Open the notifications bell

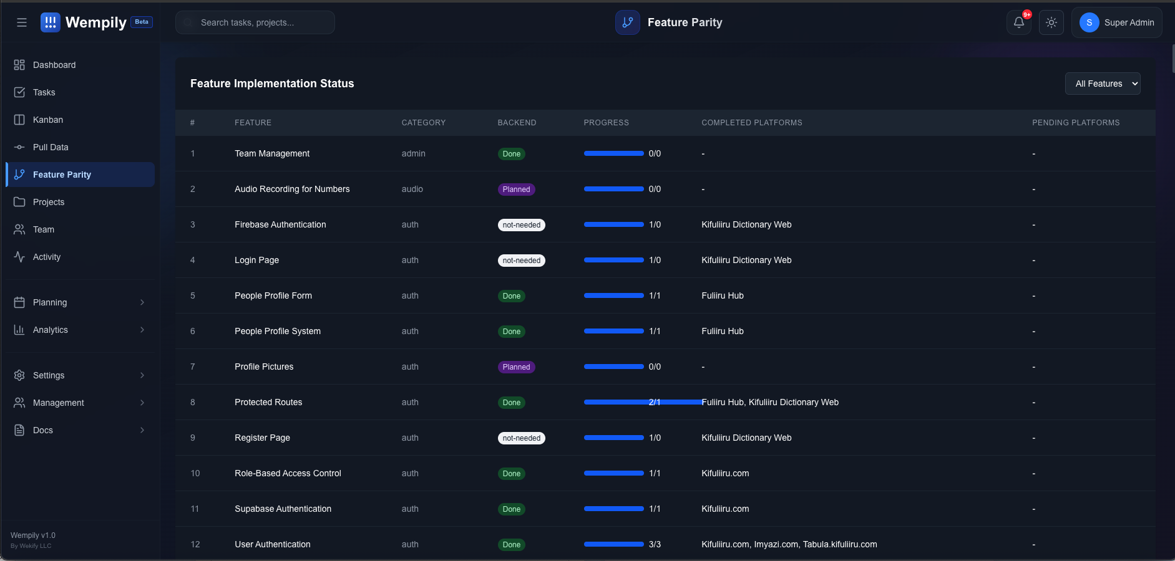1018,22
